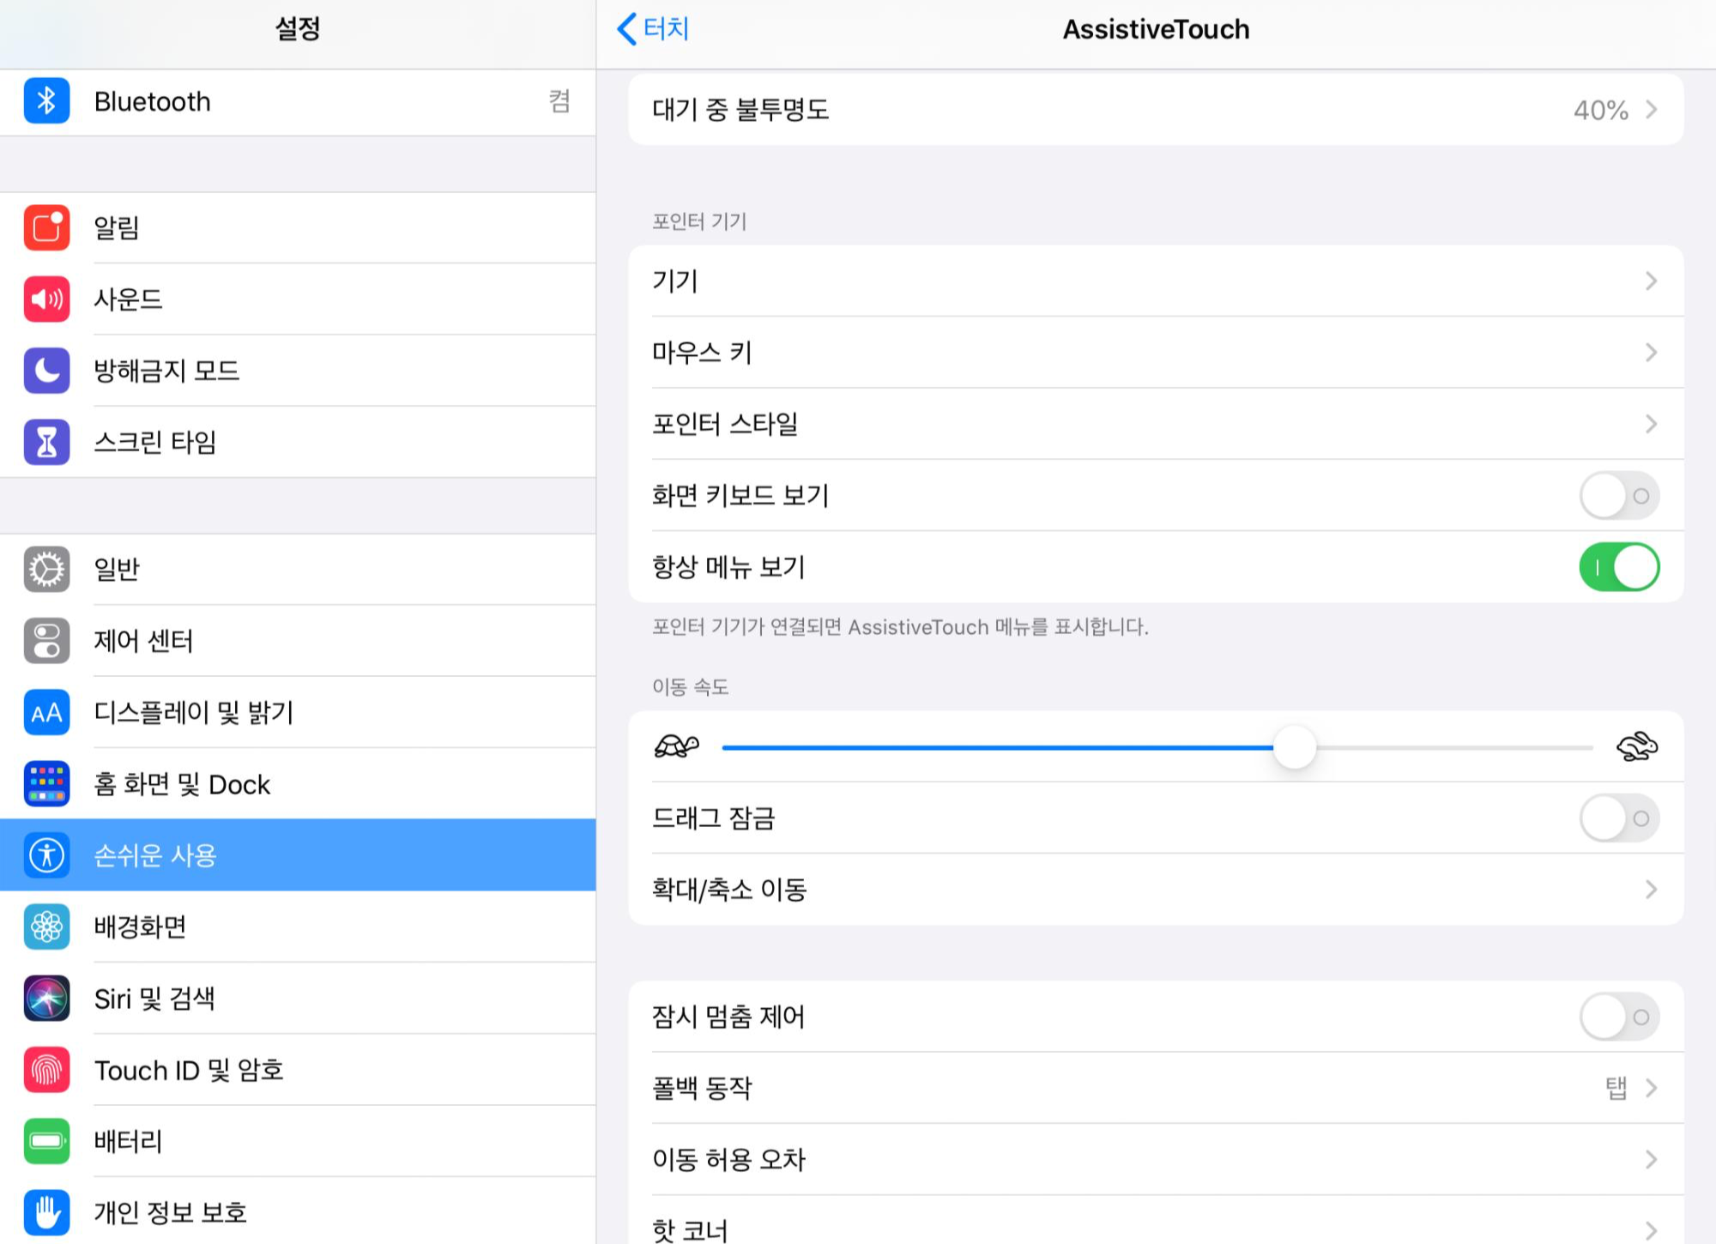The width and height of the screenshot is (1716, 1244).
Task: Enable 화면 키보드 보기 switch
Action: pyautogui.click(x=1618, y=495)
